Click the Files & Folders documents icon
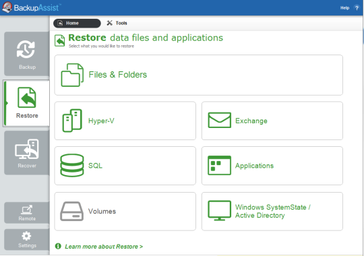Viewport: 364px width, 256px height. pos(72,75)
